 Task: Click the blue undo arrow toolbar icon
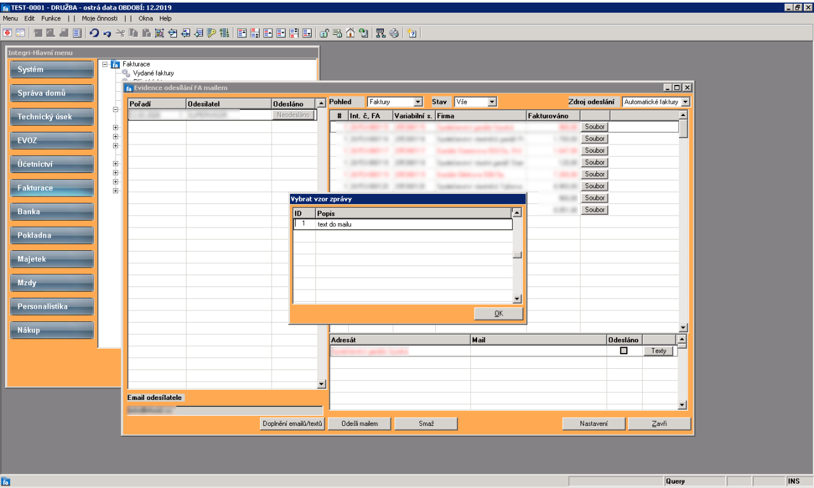(94, 32)
